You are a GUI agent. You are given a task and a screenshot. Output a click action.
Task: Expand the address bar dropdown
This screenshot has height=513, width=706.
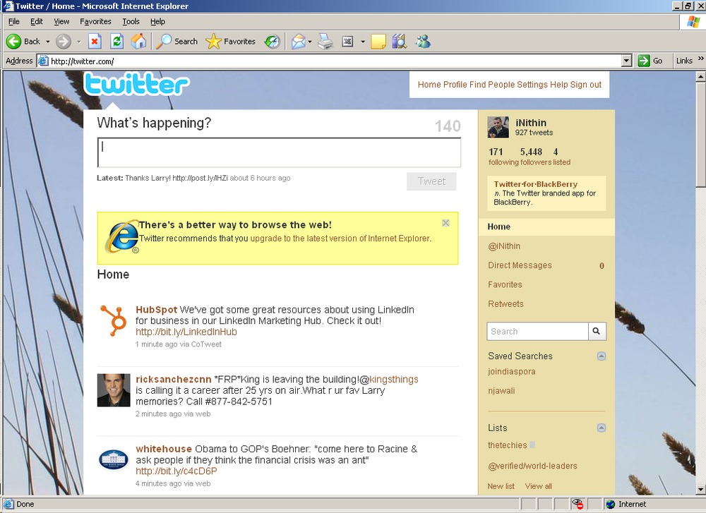[x=626, y=61]
